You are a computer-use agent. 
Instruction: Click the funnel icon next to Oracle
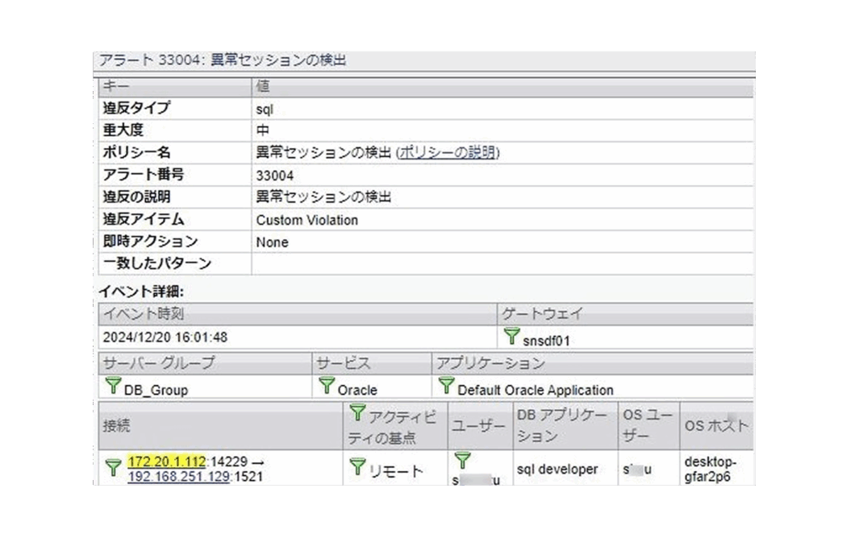coord(327,387)
